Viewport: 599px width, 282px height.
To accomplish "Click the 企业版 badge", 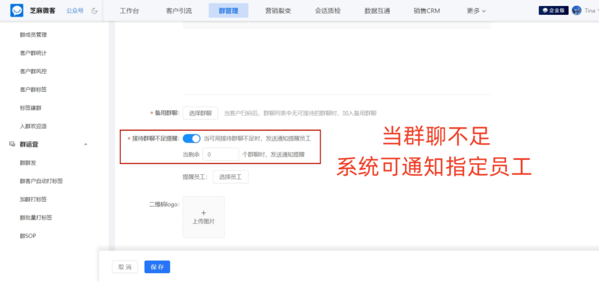I will click(554, 11).
